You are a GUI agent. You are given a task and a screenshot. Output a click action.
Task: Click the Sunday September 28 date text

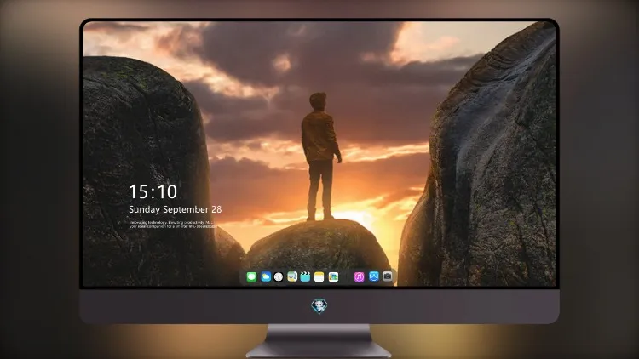coord(176,209)
